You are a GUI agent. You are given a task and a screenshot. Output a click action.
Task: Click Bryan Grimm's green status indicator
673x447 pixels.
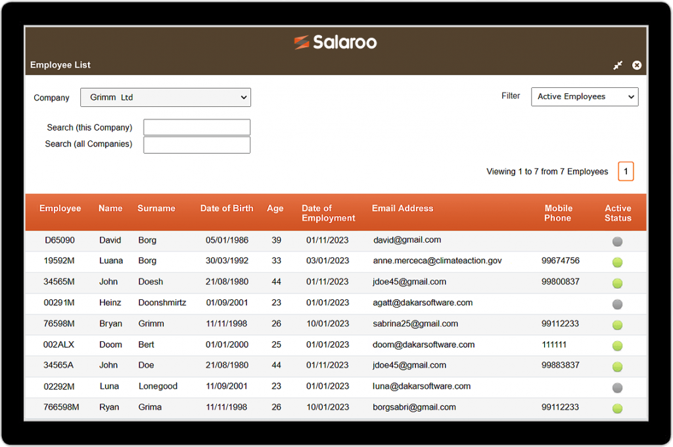(617, 325)
